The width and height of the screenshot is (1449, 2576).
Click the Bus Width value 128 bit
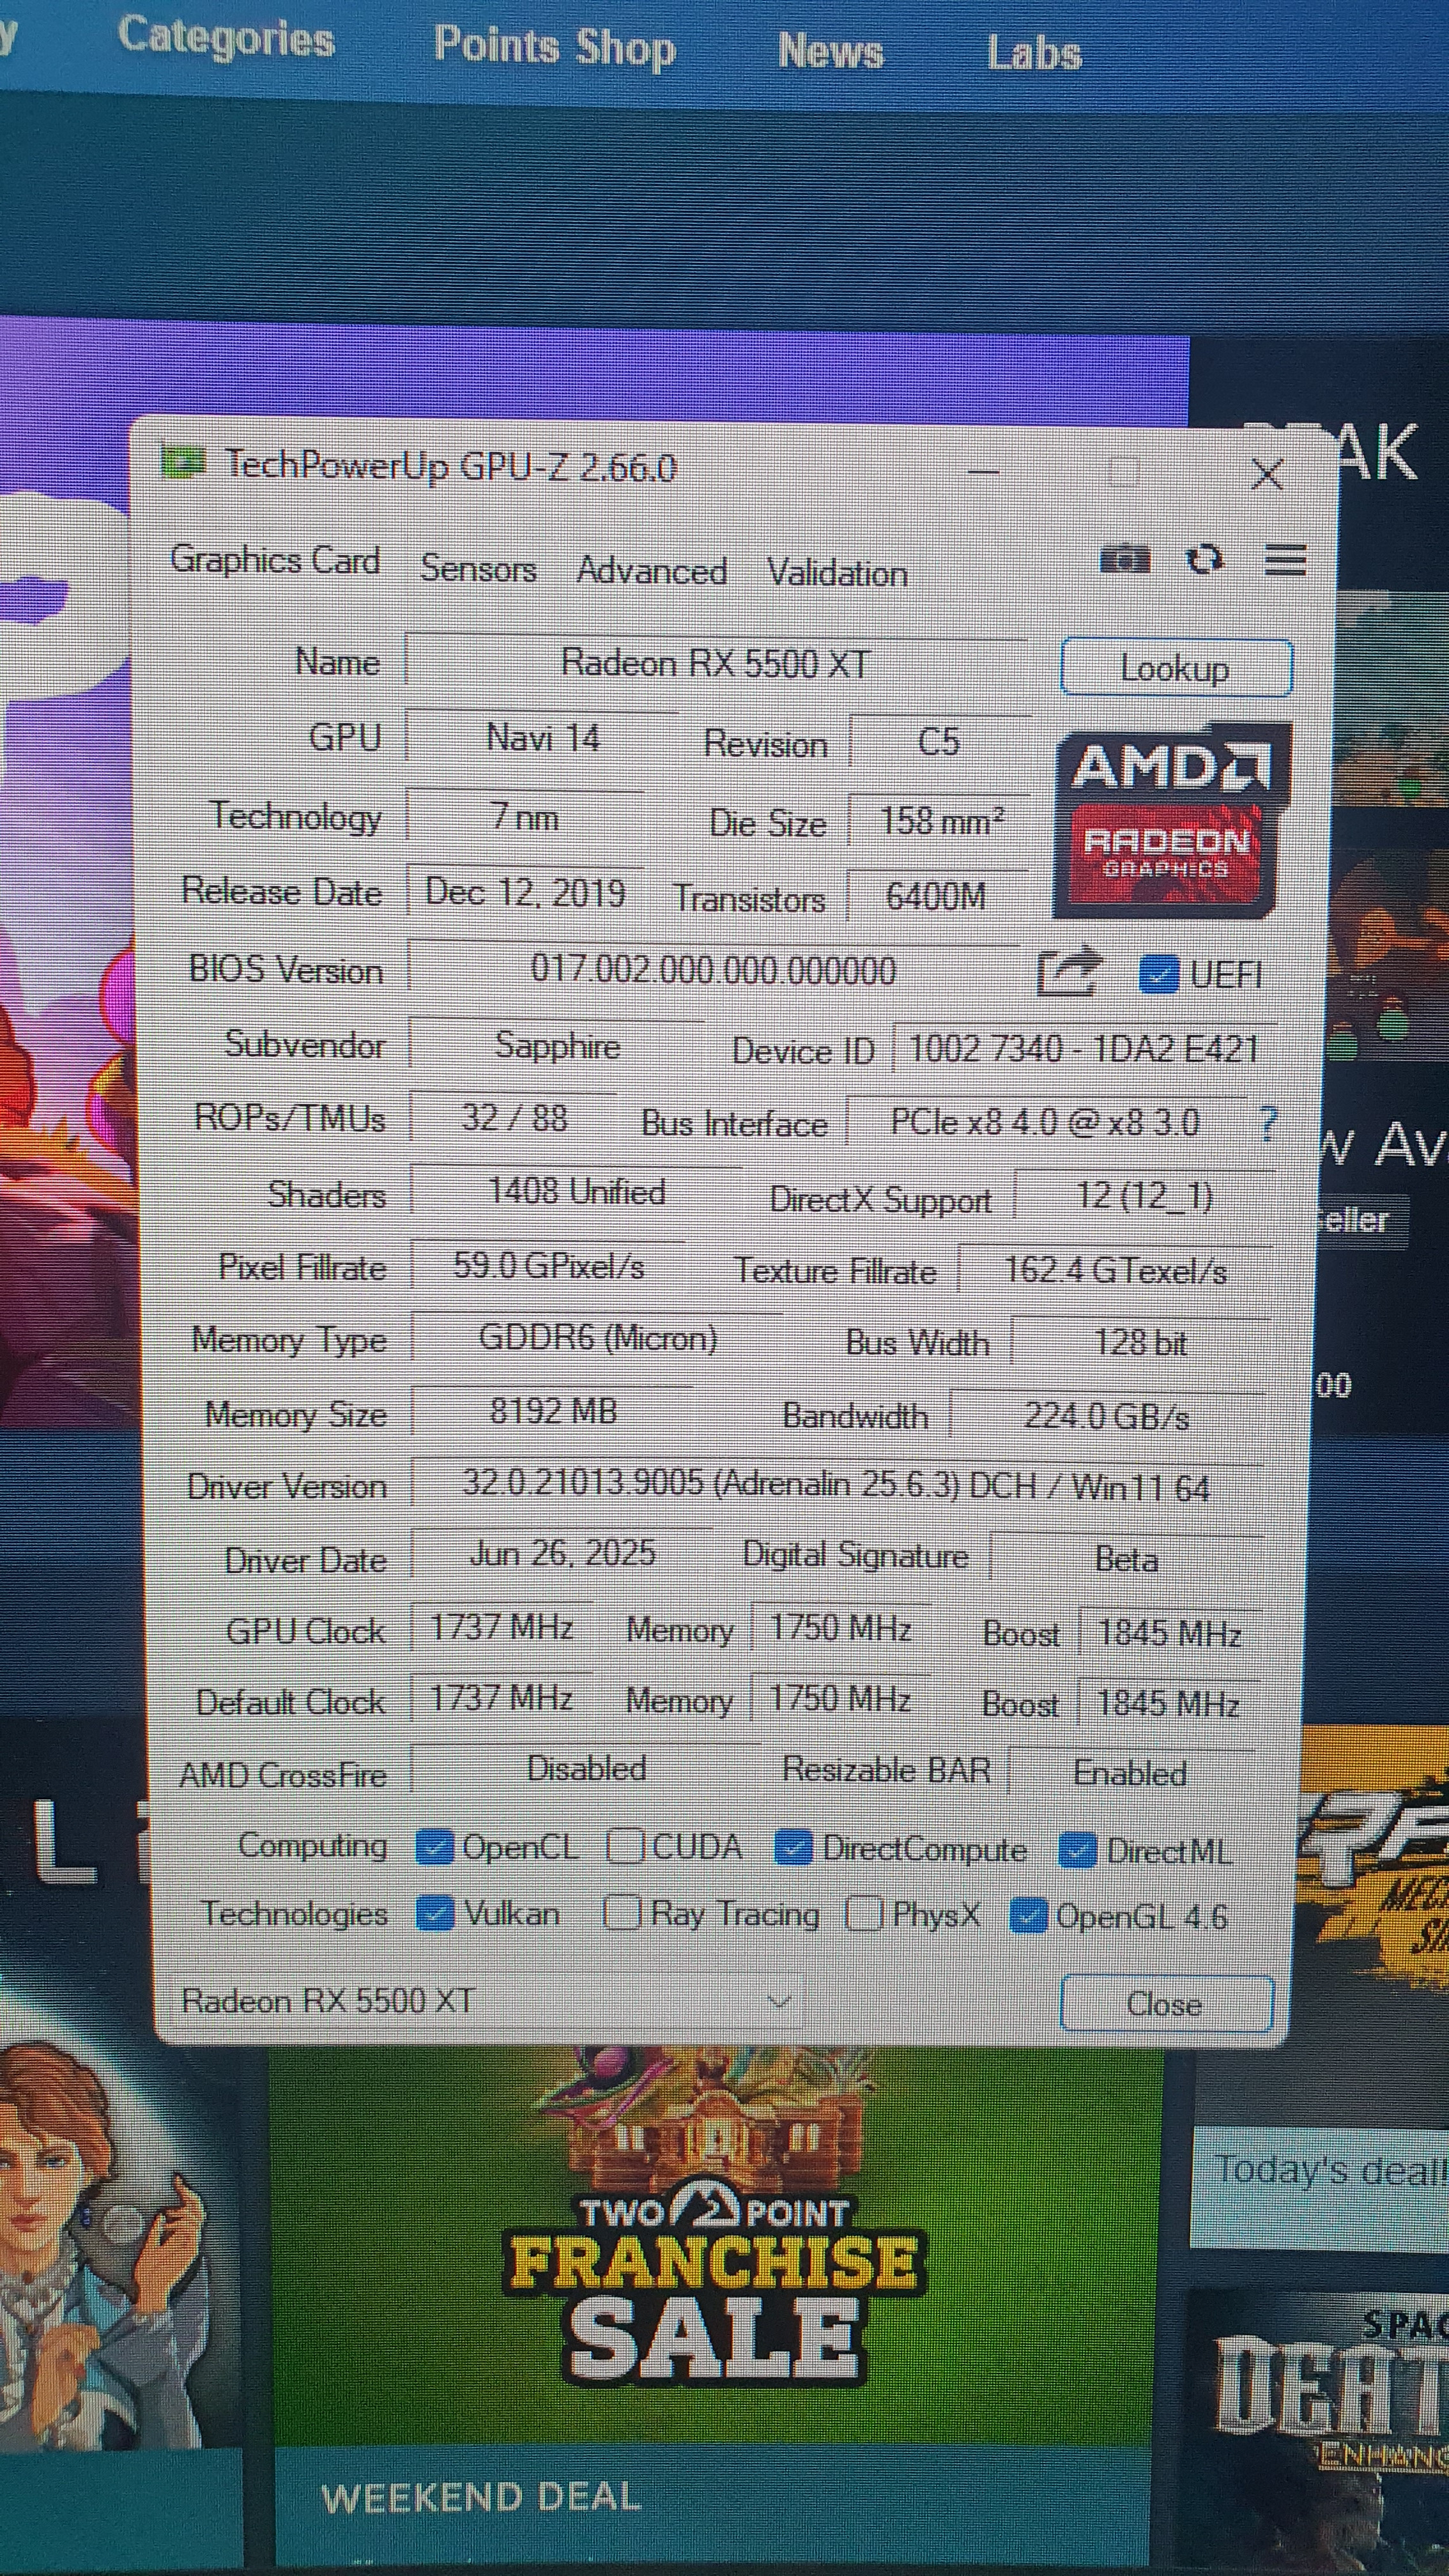pyautogui.click(x=1141, y=1343)
